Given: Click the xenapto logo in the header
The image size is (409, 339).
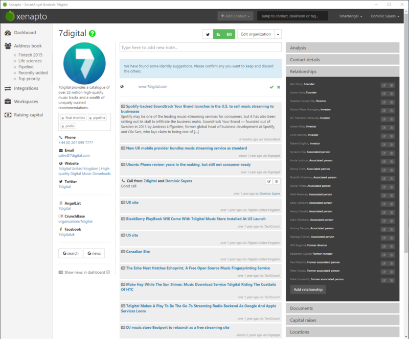Looking at the screenshot, I should [26, 16].
